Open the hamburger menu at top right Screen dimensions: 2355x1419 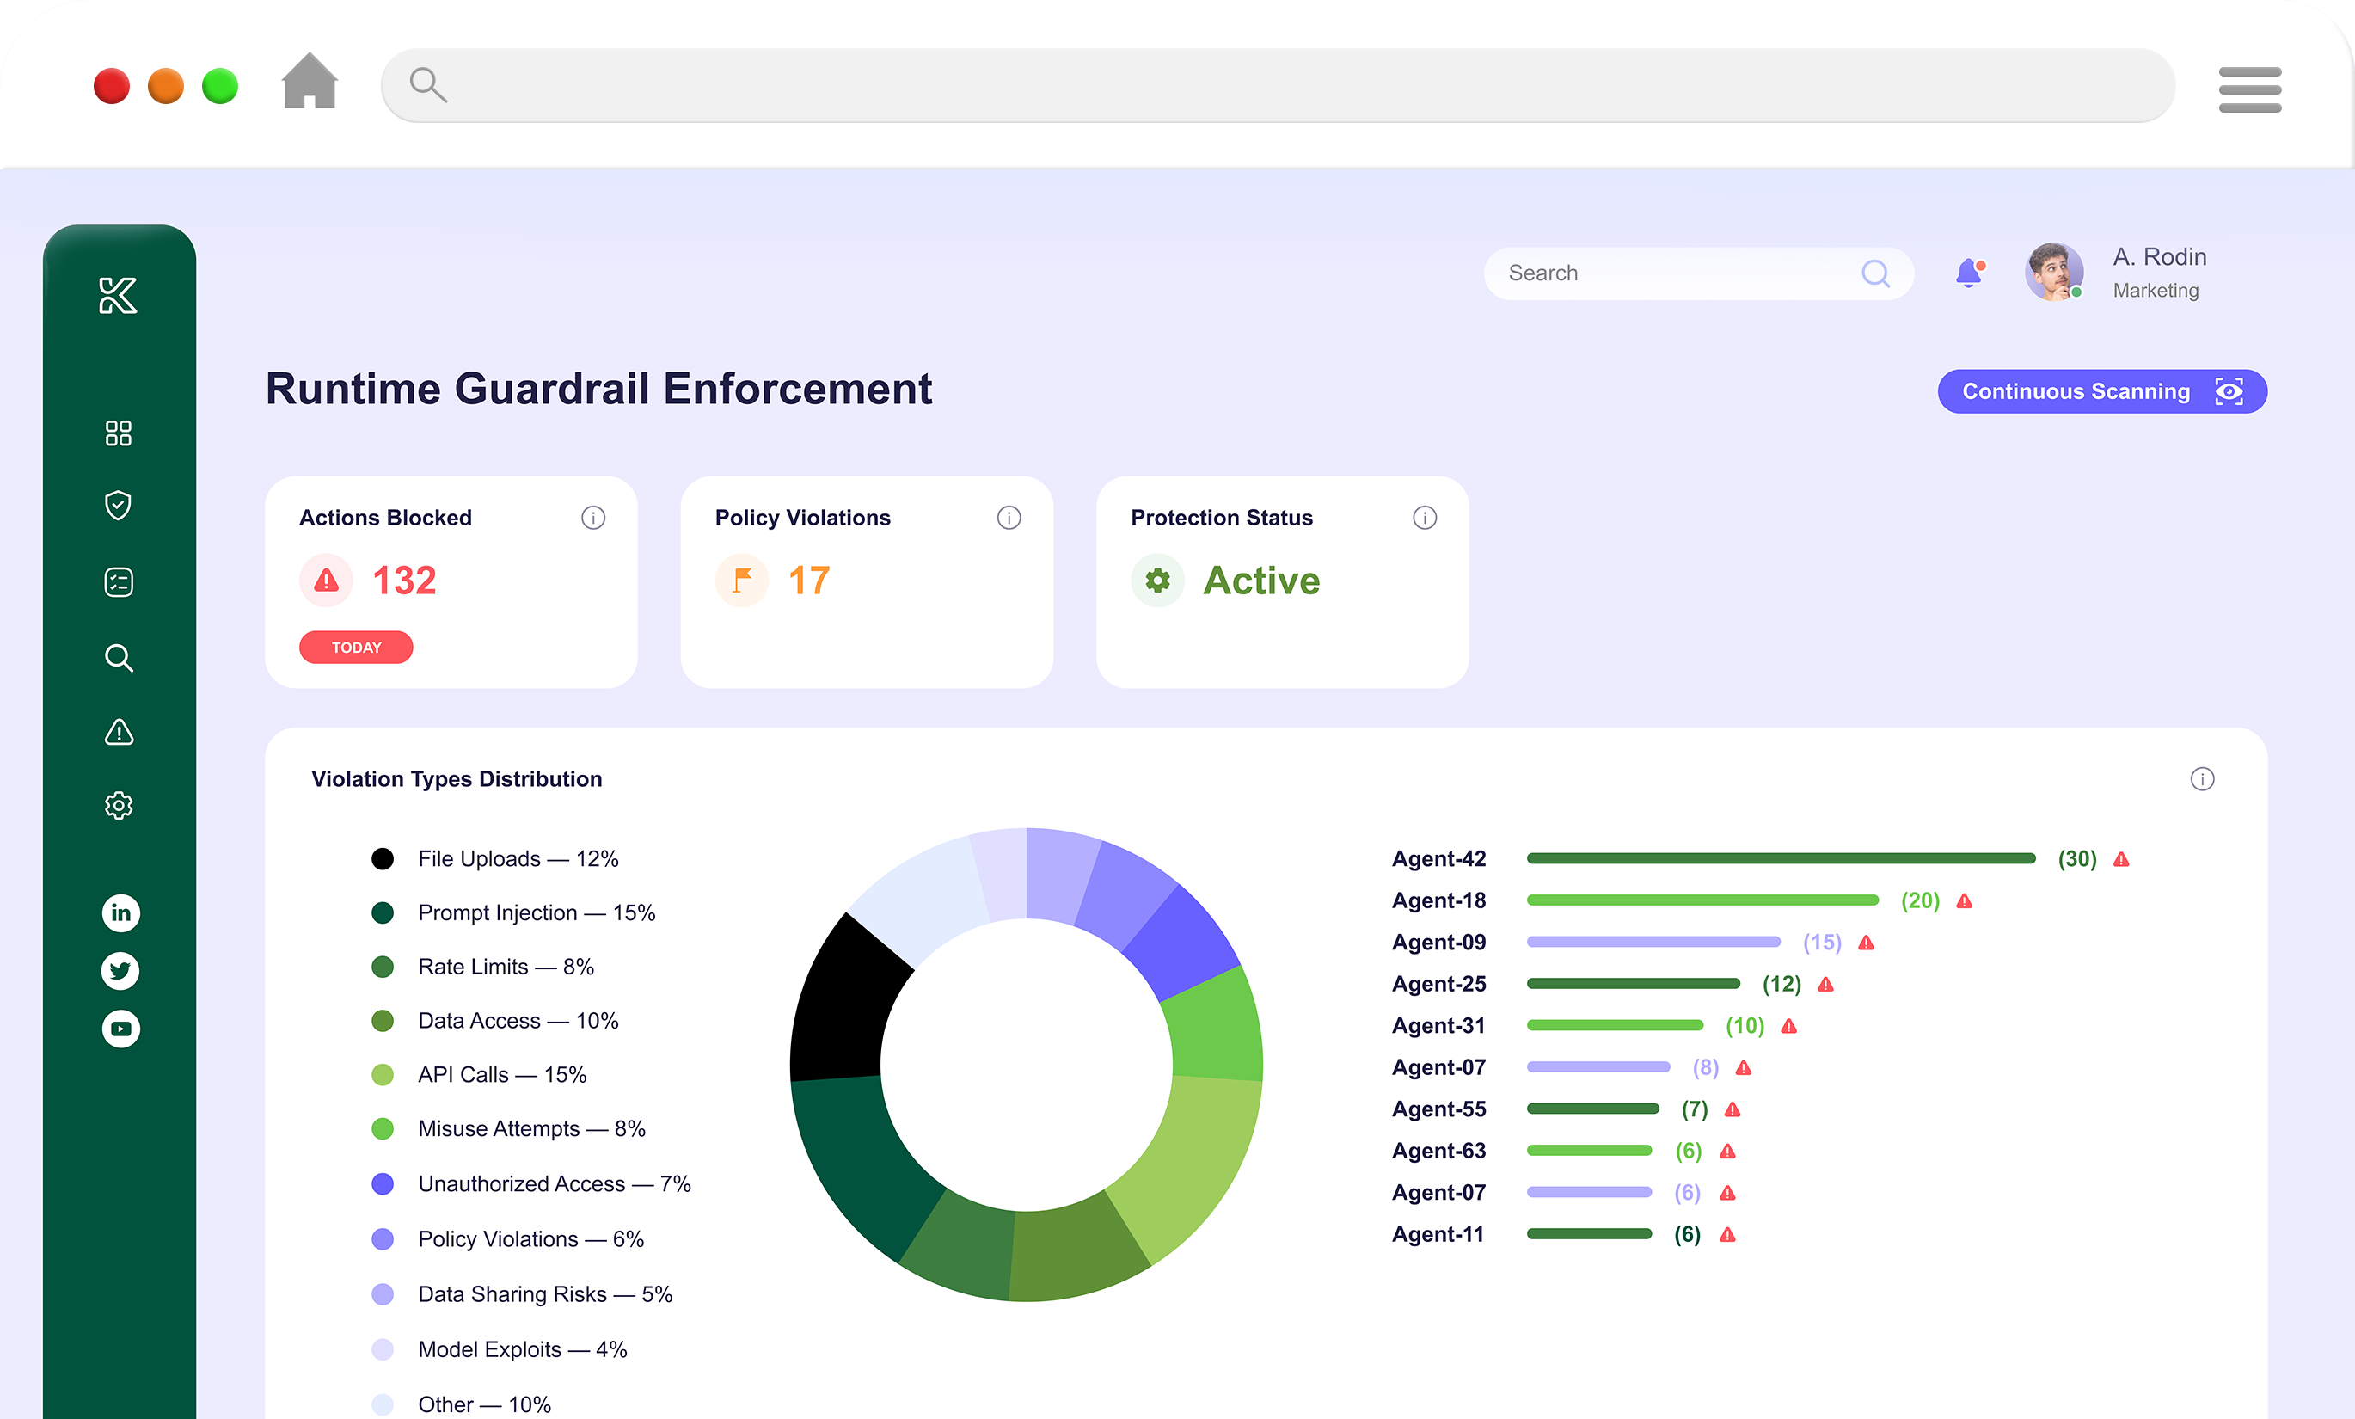click(x=2249, y=89)
